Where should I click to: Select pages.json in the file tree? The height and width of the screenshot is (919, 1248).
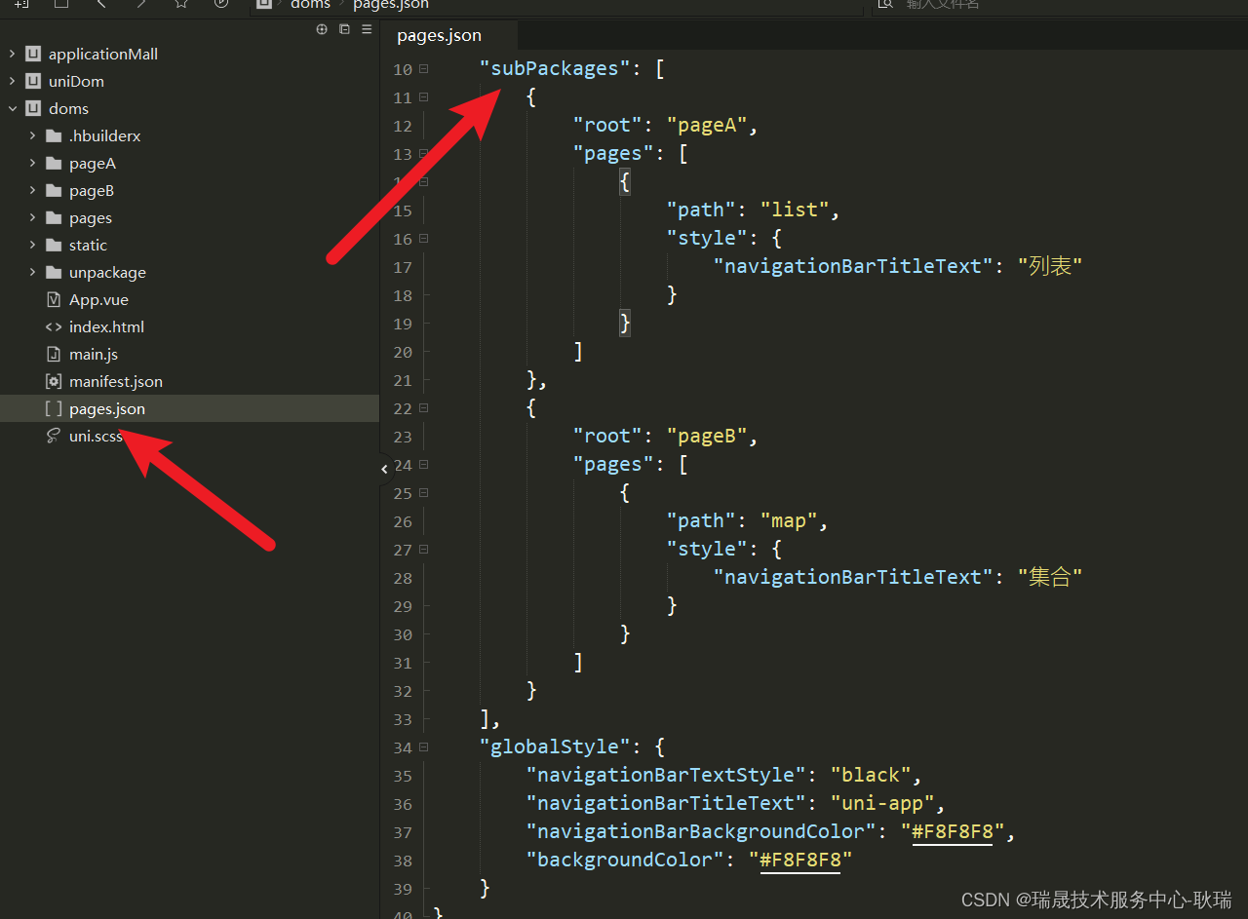tap(189, 409)
